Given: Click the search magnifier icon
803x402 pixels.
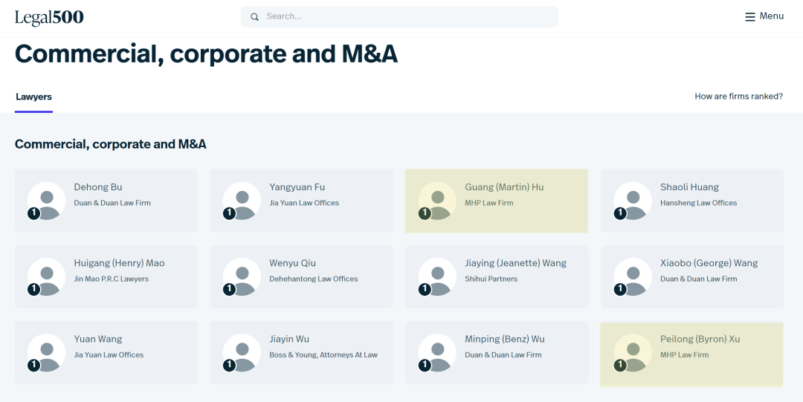Looking at the screenshot, I should coord(255,16).
